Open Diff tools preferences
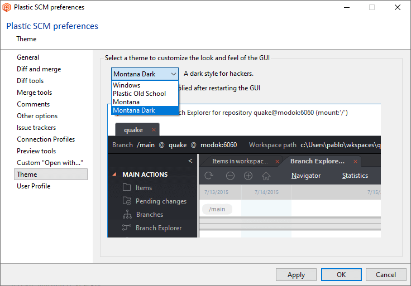Image resolution: width=411 pixels, height=286 pixels. tap(30, 81)
